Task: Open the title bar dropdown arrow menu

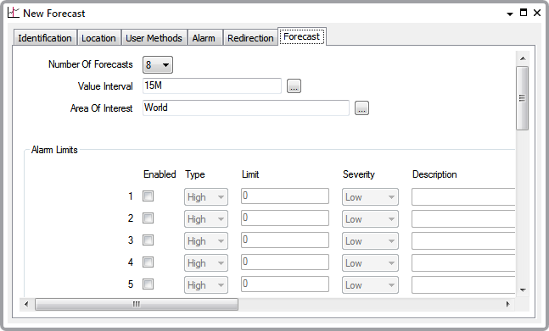Action: 510,14
